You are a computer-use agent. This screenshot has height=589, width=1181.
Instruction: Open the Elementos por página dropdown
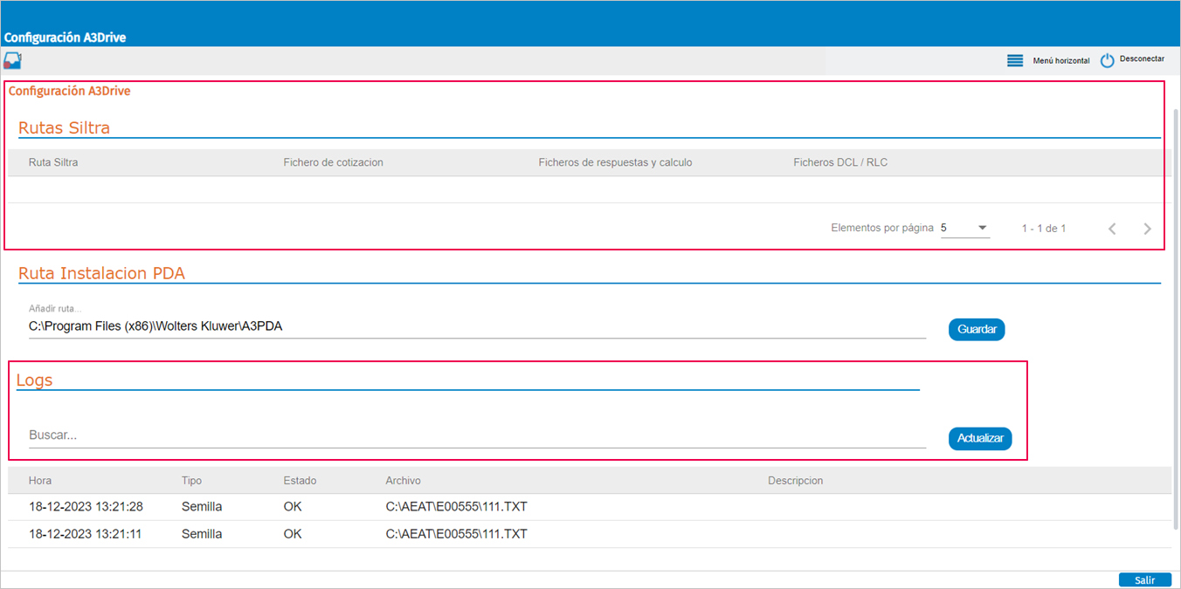pyautogui.click(x=965, y=228)
